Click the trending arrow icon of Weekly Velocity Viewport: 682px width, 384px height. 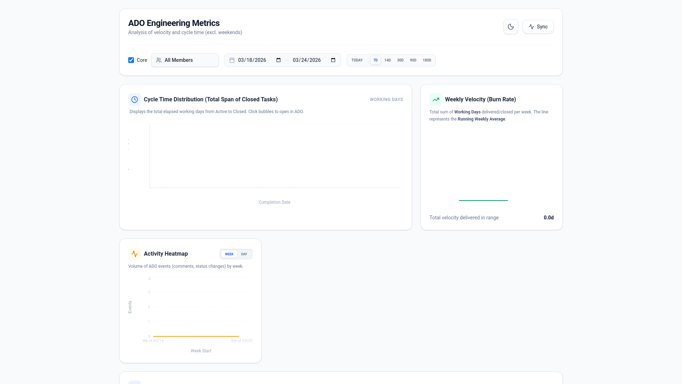point(436,100)
